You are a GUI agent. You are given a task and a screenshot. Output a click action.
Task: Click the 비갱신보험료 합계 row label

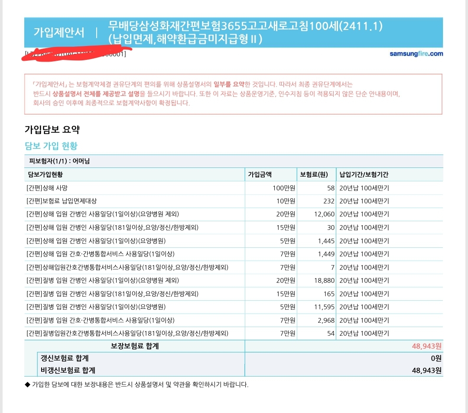[x=68, y=370]
